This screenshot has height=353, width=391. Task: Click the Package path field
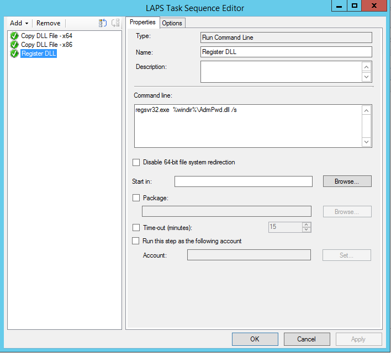(226, 211)
